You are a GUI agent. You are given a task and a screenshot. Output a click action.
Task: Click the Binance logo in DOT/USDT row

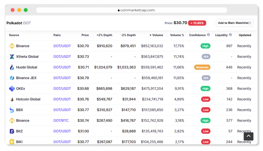[12, 46]
